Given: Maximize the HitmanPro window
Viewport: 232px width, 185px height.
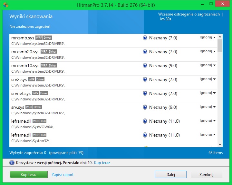Looking at the screenshot, I should [211, 4].
